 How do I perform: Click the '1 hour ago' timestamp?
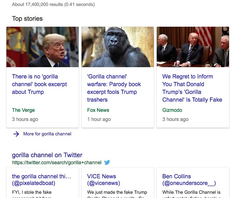(99, 119)
